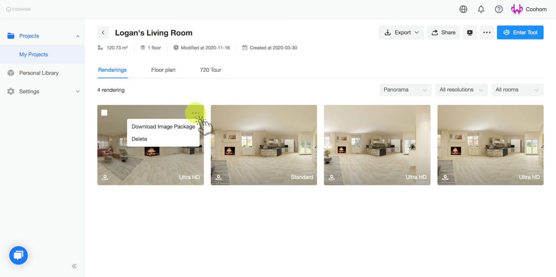Open the All rooms filter dropdown
Image resolution: width=556 pixels, height=277 pixels.
[x=517, y=90]
